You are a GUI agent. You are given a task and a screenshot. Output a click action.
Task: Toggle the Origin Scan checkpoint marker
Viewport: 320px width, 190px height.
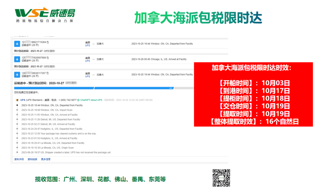17,148
